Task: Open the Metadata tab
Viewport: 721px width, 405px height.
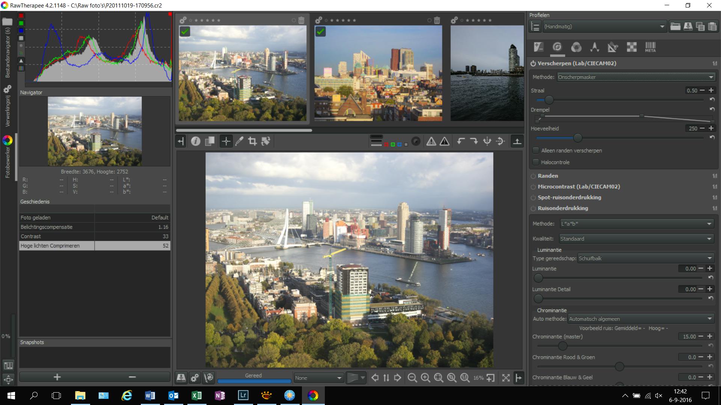Action: coord(650,47)
